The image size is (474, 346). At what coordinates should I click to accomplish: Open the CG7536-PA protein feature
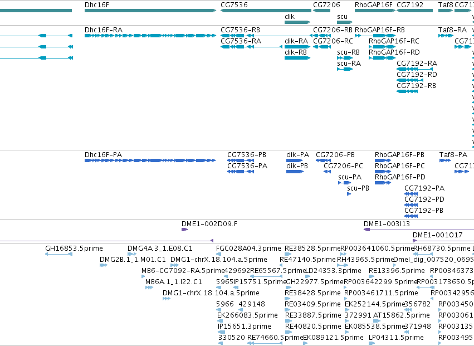tap(241, 172)
